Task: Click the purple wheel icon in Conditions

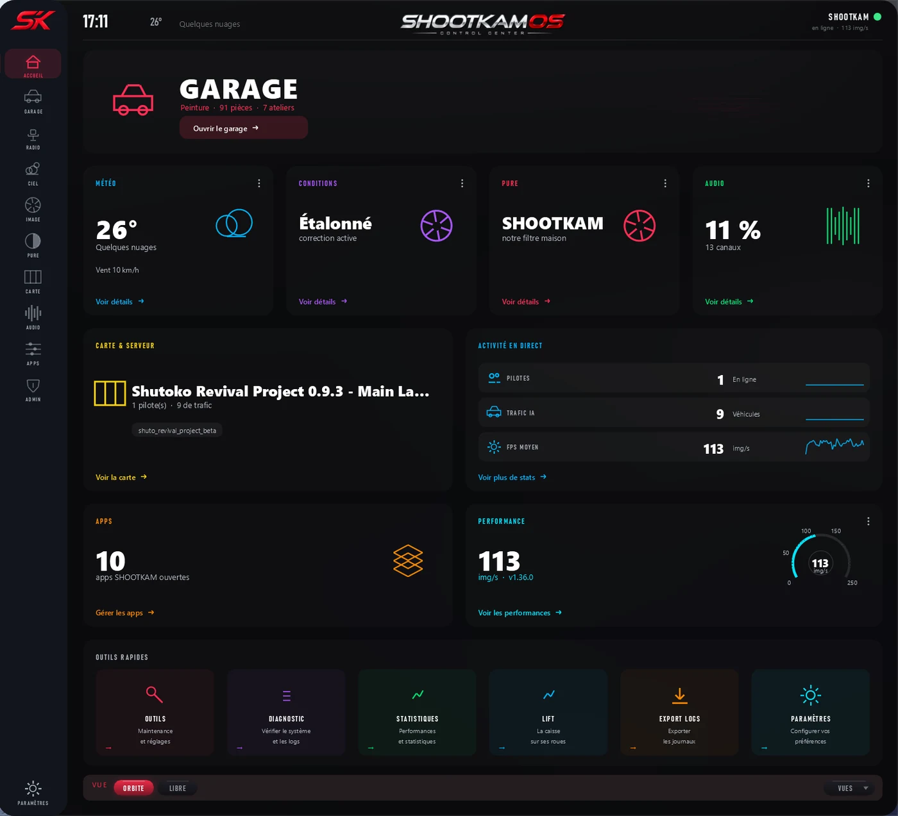Action: tap(437, 226)
